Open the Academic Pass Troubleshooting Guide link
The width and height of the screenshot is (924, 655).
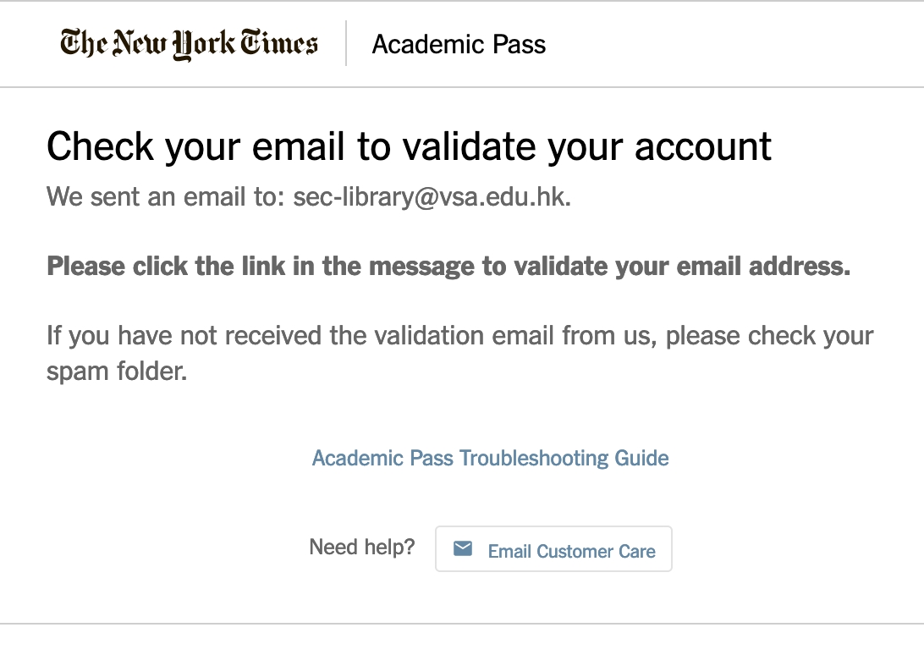coord(490,458)
